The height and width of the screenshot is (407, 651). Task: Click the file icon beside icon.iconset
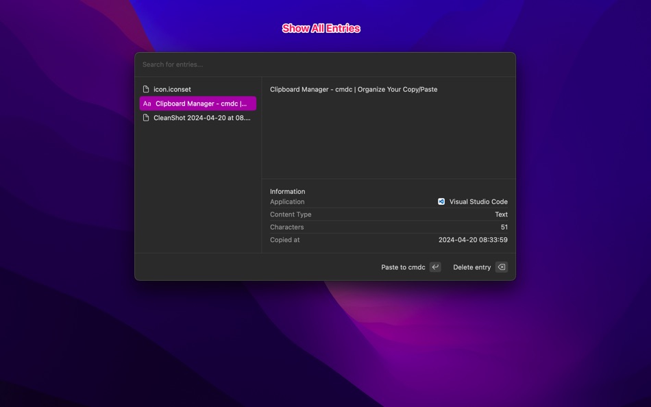click(x=146, y=88)
